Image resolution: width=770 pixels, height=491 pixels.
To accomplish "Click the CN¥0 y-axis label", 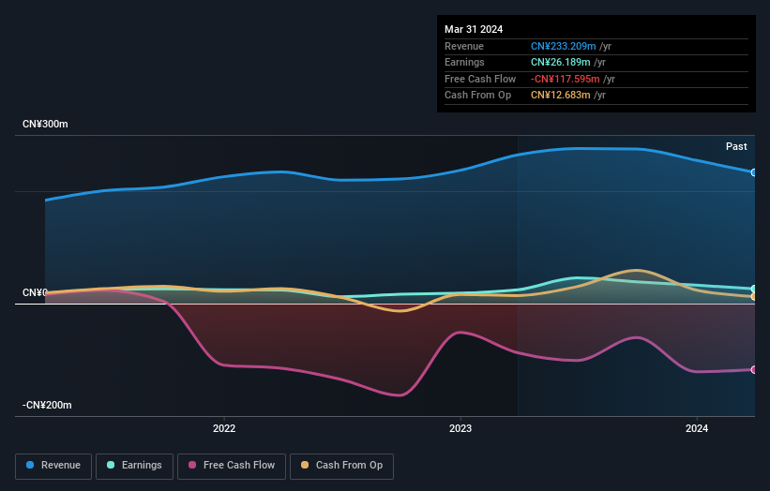I will click(35, 293).
